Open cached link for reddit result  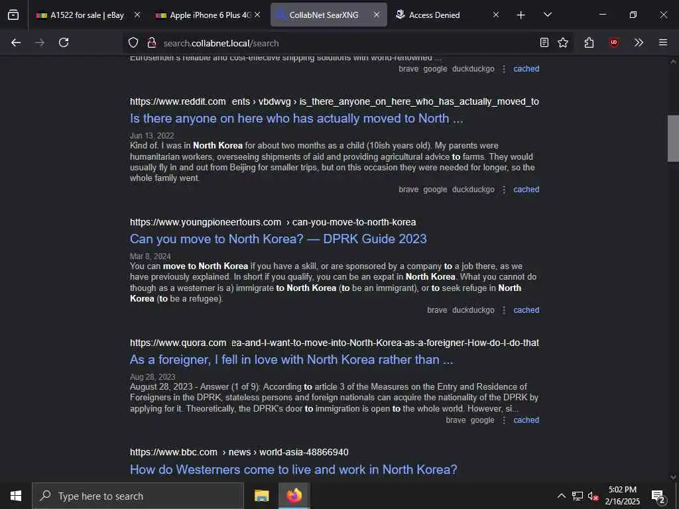click(x=526, y=190)
